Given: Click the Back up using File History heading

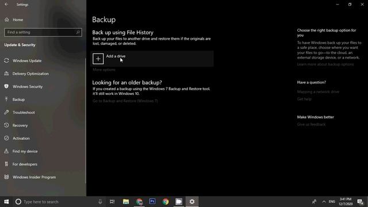Looking at the screenshot, I should click(122, 32).
